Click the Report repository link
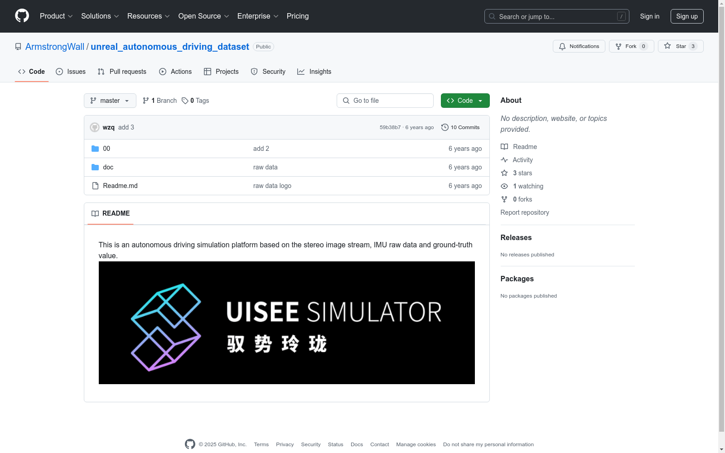The image size is (725, 453). pos(525,212)
